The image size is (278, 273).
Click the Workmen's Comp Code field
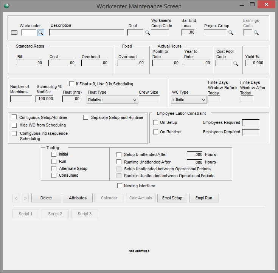[160, 32]
